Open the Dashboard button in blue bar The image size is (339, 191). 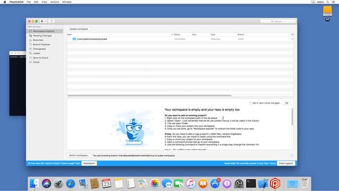click(89, 163)
